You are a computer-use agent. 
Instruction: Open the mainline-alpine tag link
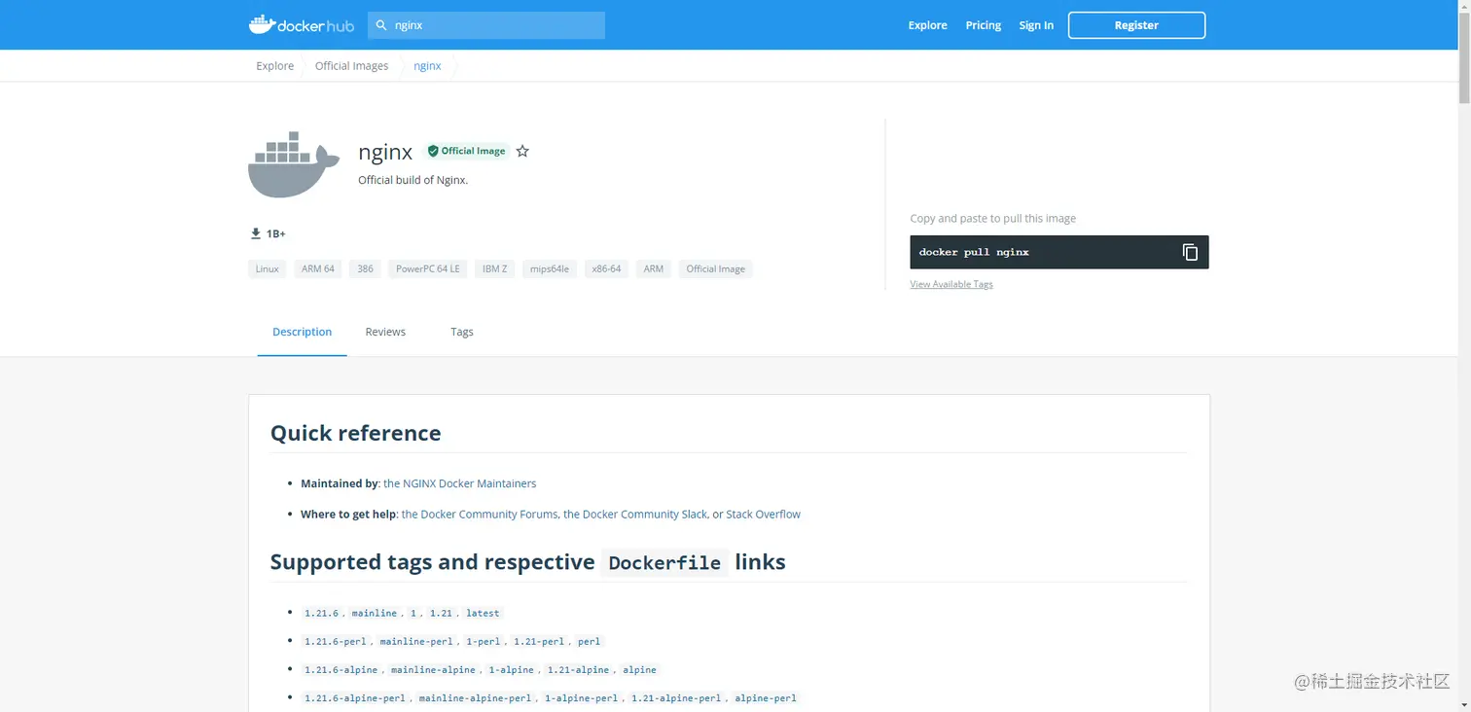(x=434, y=669)
